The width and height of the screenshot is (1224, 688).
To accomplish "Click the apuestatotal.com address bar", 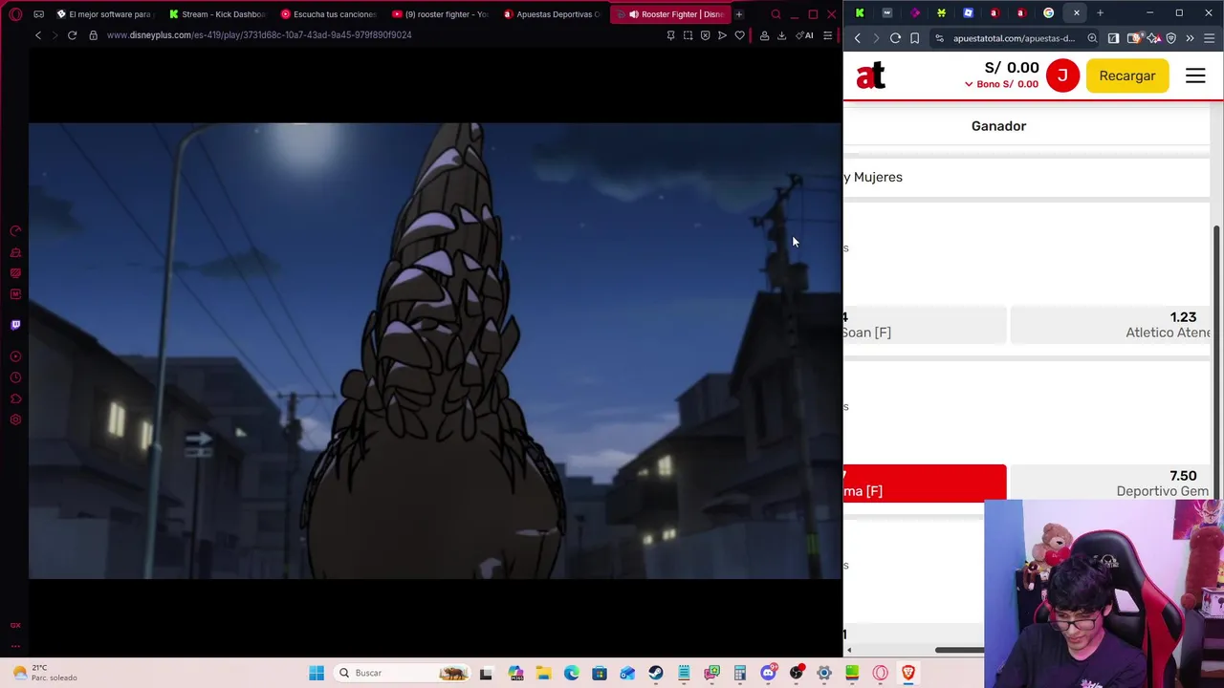I will click(x=1014, y=38).
